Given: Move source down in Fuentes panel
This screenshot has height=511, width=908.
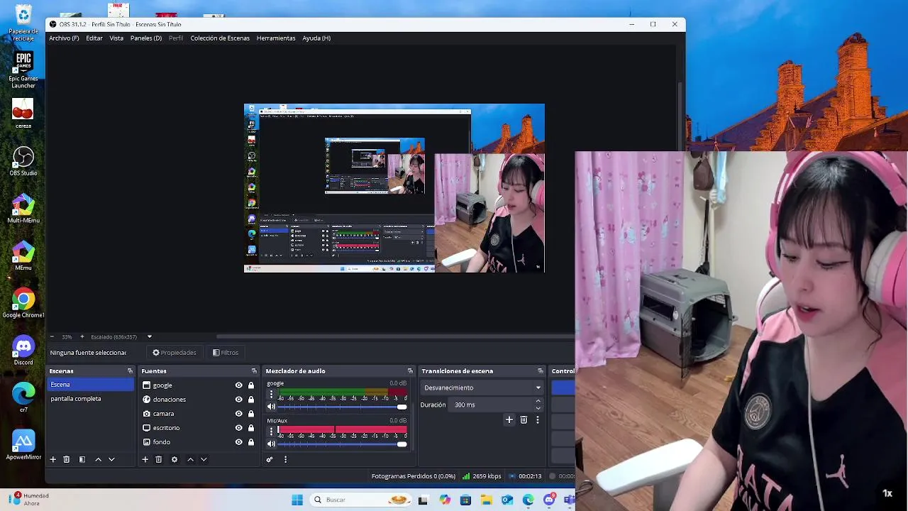Looking at the screenshot, I should [x=204, y=459].
